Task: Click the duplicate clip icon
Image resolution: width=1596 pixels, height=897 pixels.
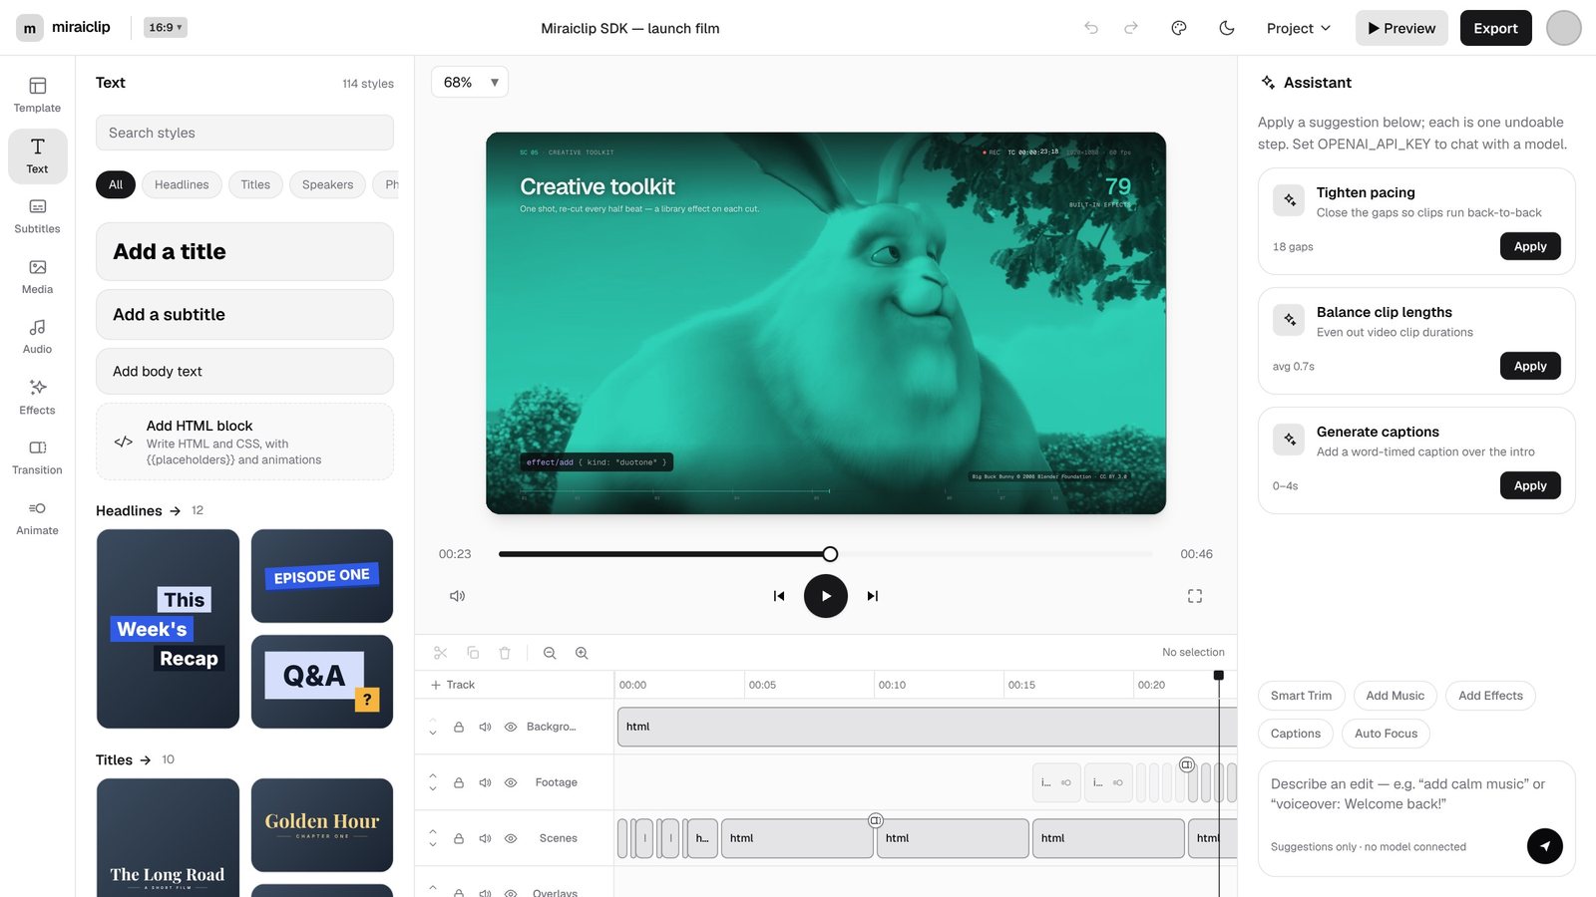Action: 473,653
